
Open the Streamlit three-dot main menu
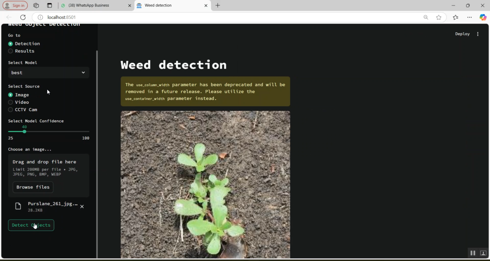(x=478, y=34)
